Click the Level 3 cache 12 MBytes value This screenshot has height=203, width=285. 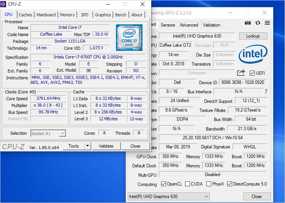tap(108, 119)
